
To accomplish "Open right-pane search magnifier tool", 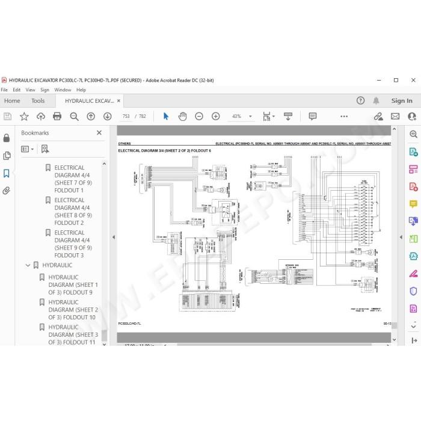I will pos(414,134).
